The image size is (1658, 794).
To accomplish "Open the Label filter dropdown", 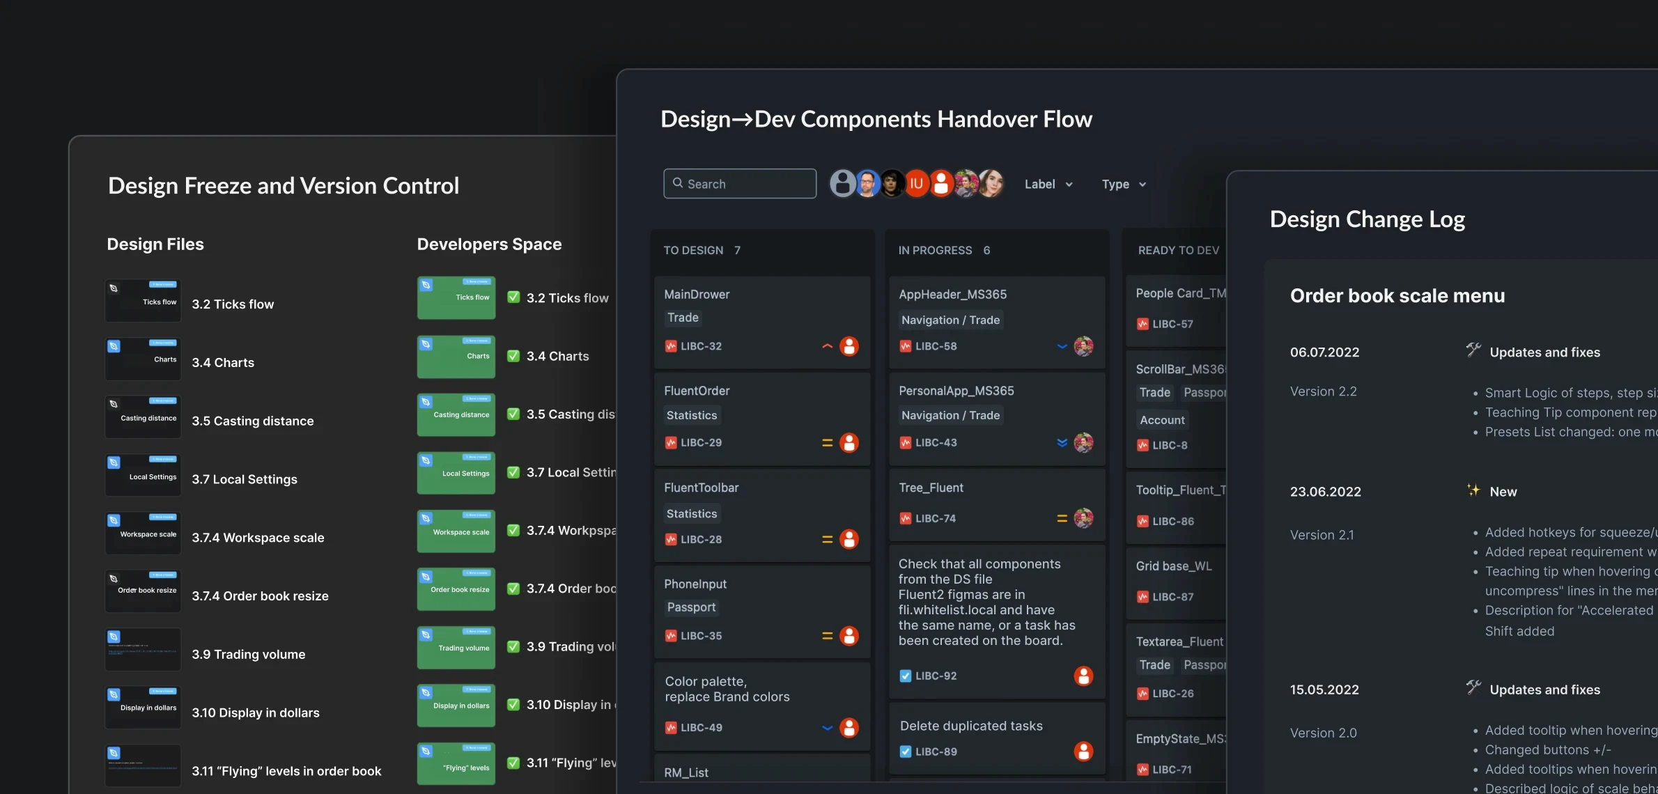I will (x=1048, y=184).
